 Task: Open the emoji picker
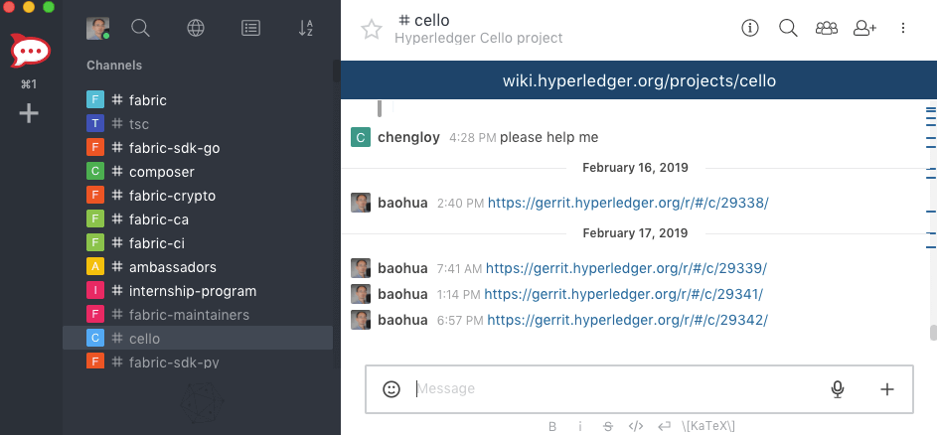click(391, 389)
